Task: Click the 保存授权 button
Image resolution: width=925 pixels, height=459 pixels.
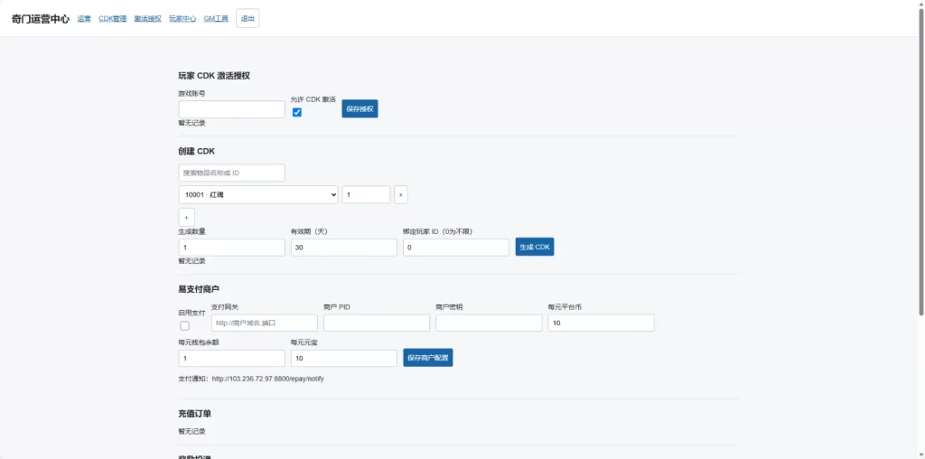Action: coord(360,108)
